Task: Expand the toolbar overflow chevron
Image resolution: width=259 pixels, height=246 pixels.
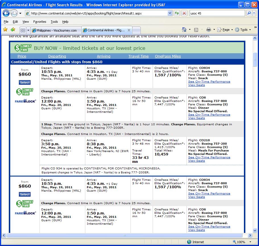Action: tap(255, 27)
